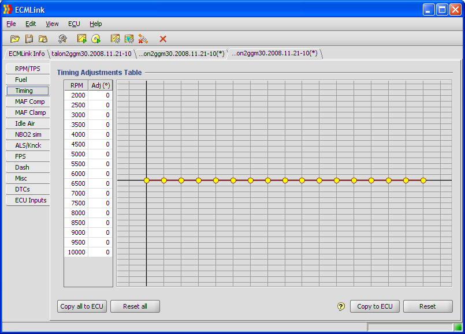Save the current tune
The image size is (465, 334).
29,39
